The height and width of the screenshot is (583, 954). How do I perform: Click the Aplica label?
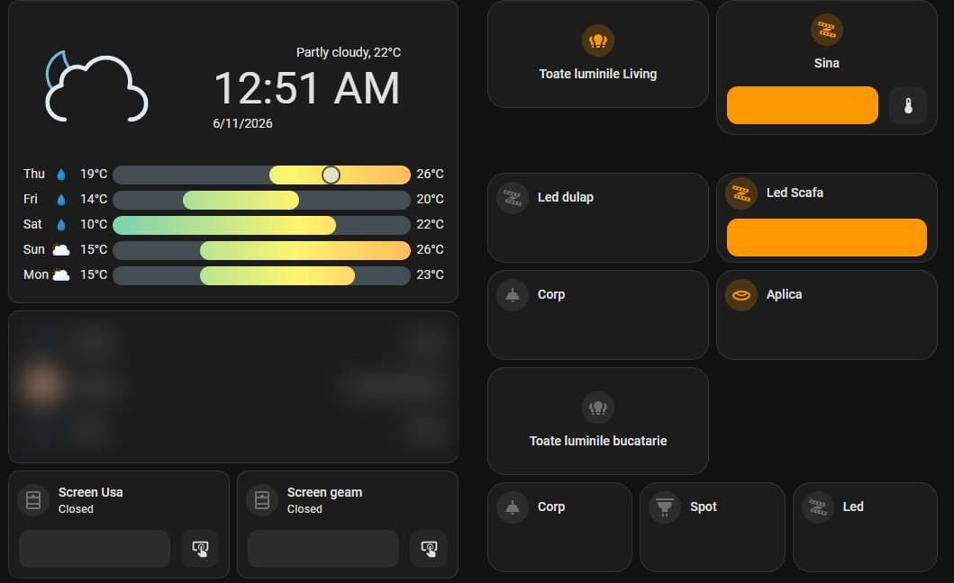[784, 294]
